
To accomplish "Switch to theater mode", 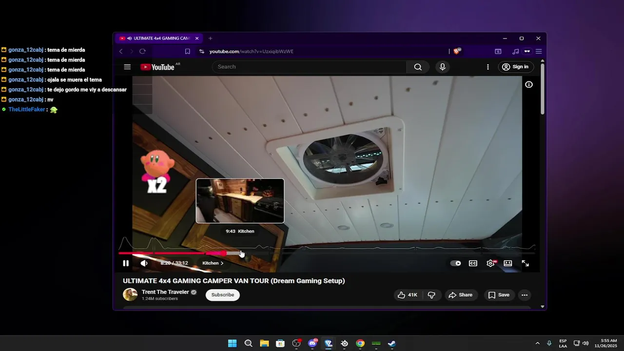I will (508, 263).
